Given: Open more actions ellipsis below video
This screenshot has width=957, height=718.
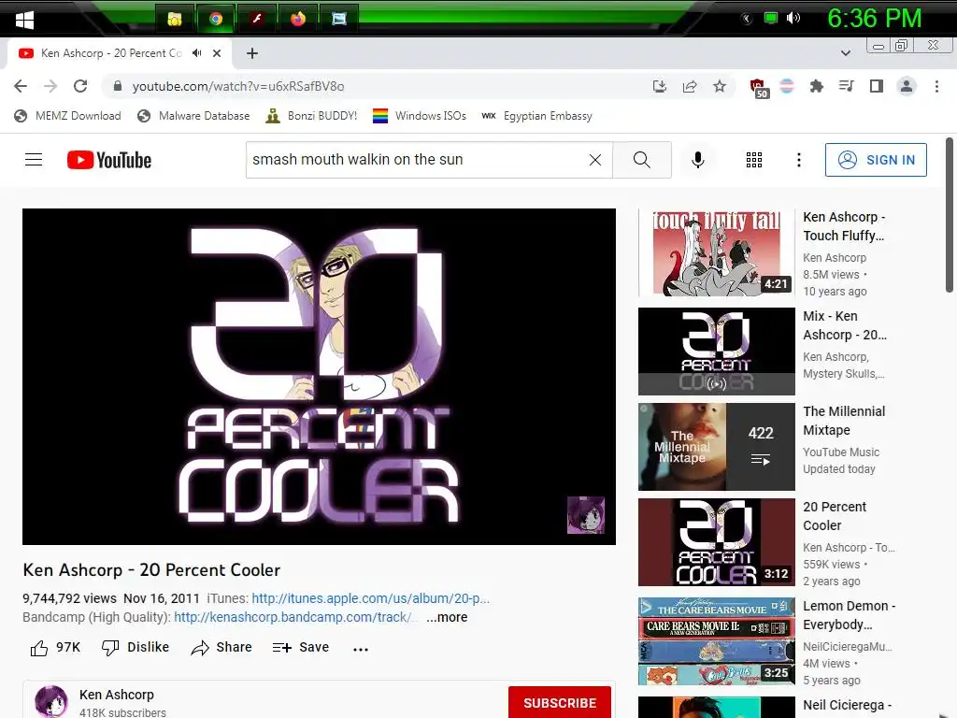Looking at the screenshot, I should 361,649.
